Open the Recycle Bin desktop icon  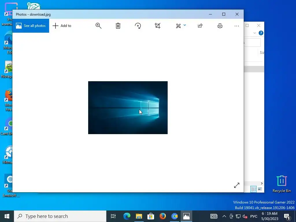pos(282,184)
